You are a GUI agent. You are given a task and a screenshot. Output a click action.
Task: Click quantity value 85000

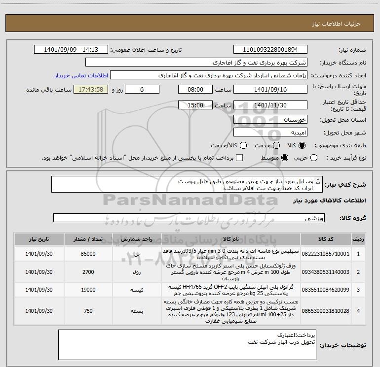[88, 254]
